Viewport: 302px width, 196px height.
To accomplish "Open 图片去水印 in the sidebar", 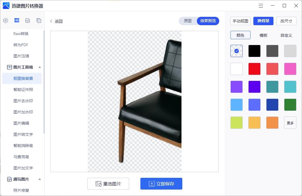I will pos(23,101).
